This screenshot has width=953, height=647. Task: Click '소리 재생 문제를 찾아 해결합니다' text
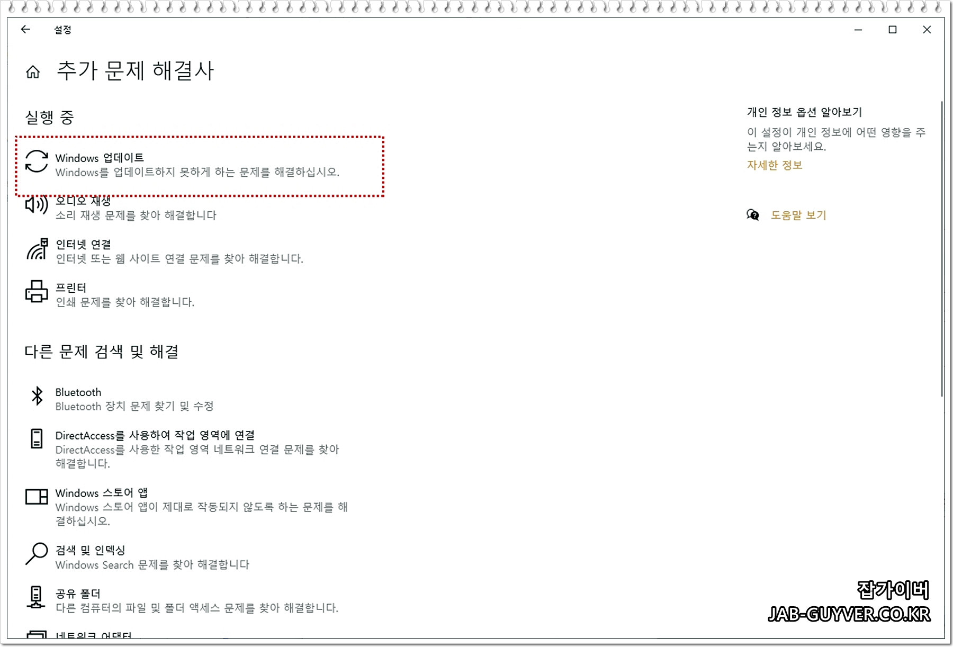click(x=136, y=215)
